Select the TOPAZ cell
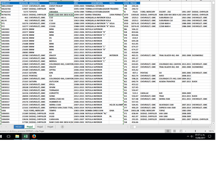Viewport: 219px width, 175px height. click(170, 110)
